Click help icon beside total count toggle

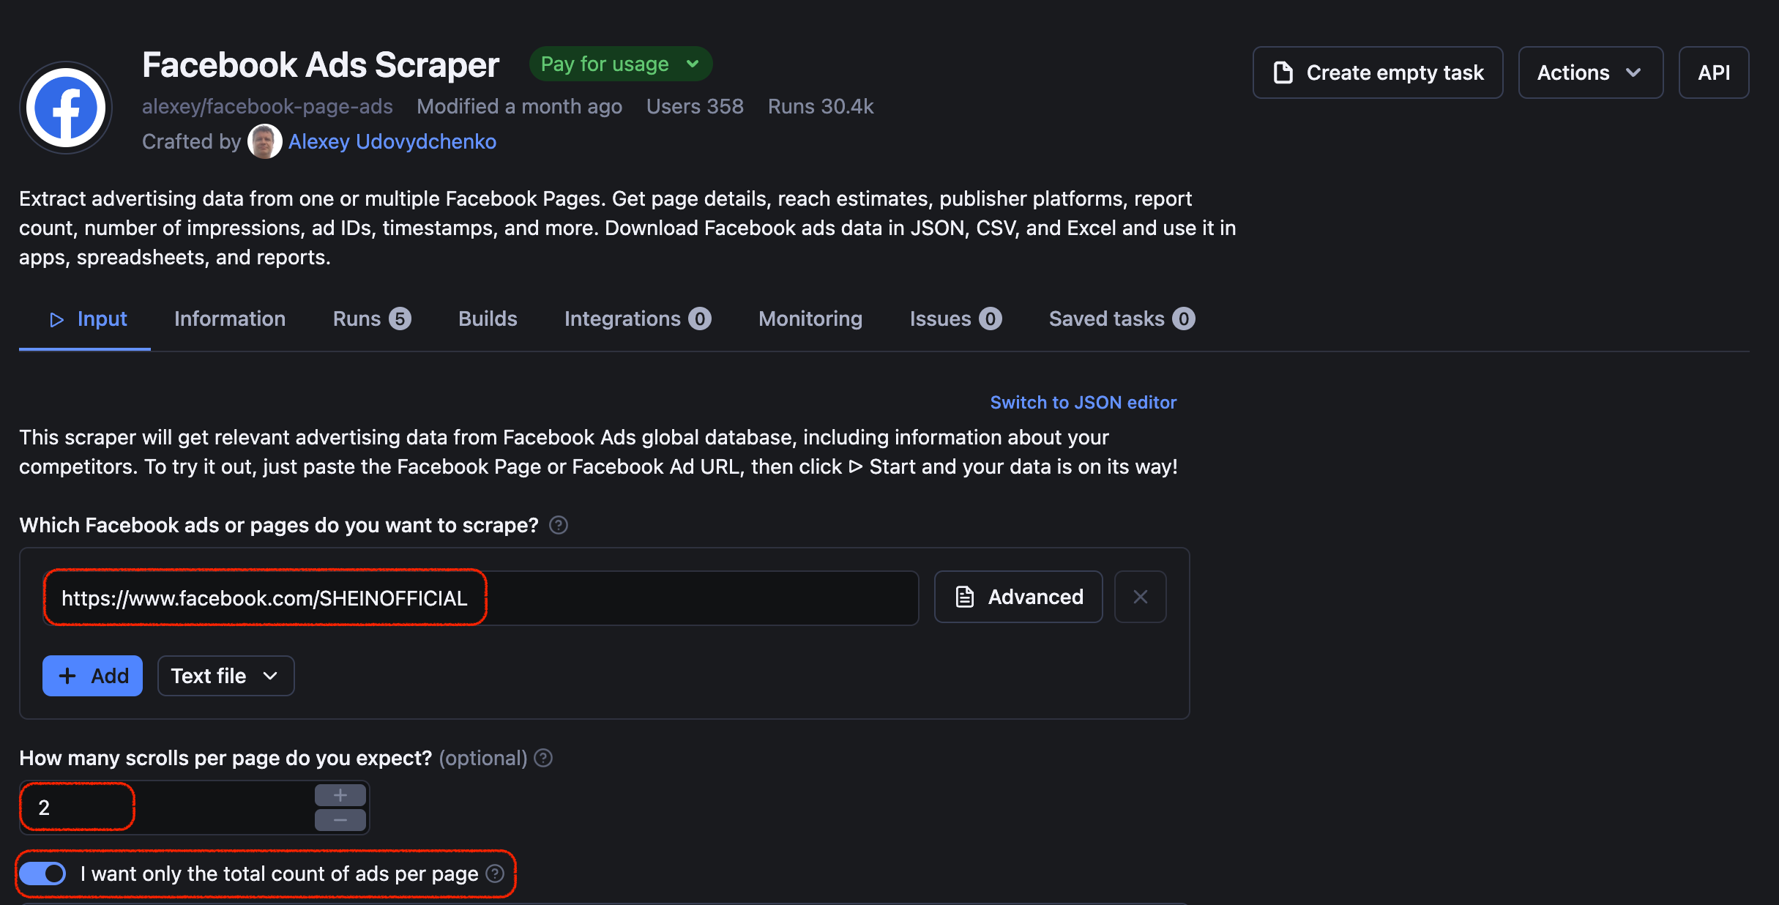pyautogui.click(x=496, y=874)
